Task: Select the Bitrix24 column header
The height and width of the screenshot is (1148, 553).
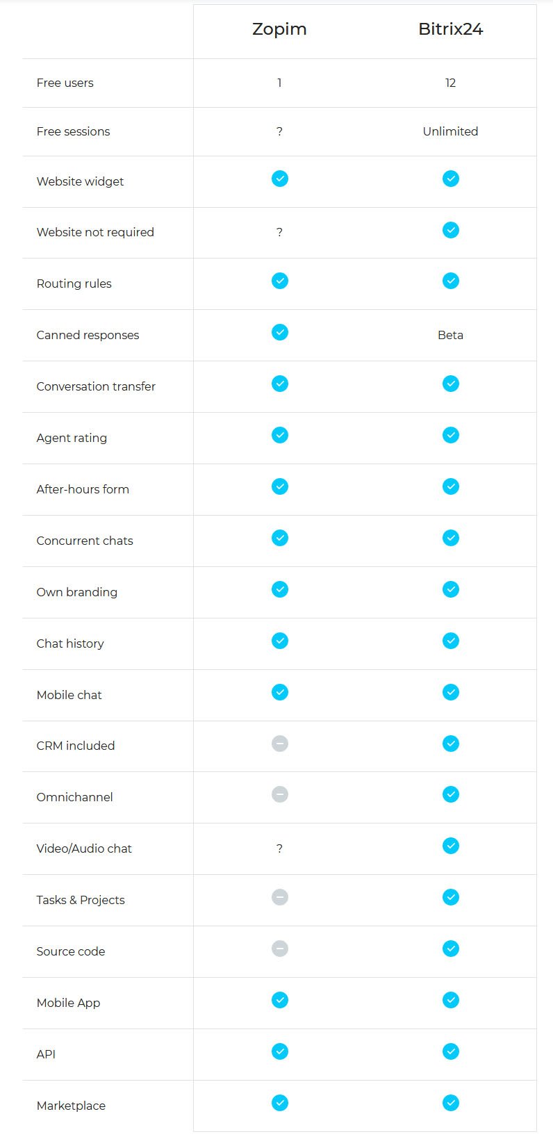Action: click(450, 29)
